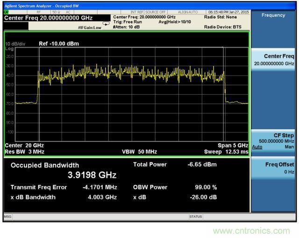Click the x dB -26.00 dB value
This screenshot has height=238, width=299.
204,197
